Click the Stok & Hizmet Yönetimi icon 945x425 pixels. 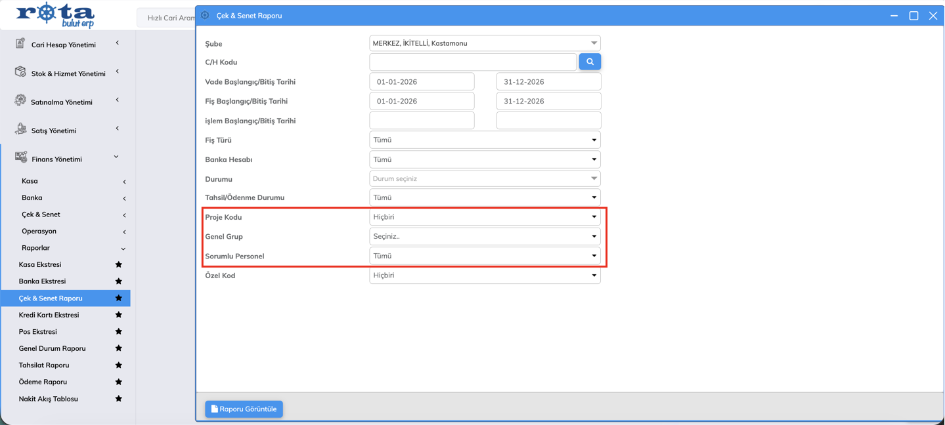20,72
